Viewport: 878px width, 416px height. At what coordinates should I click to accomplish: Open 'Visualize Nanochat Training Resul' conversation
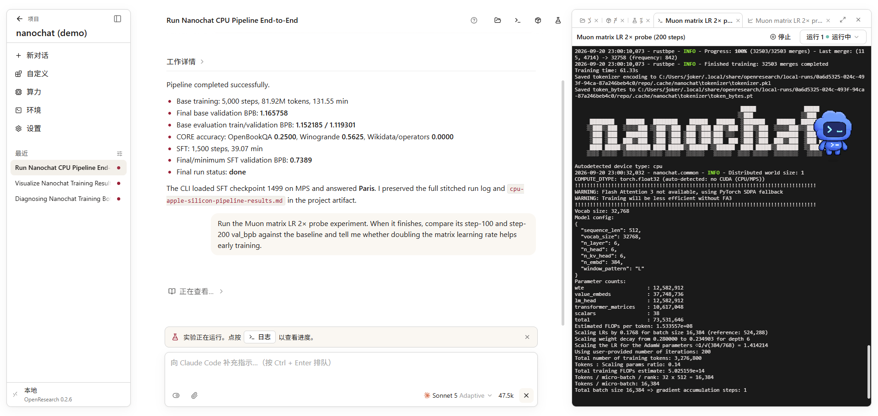click(68, 183)
